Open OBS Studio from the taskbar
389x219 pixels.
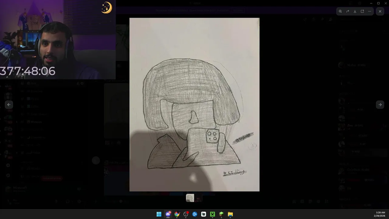point(186,214)
